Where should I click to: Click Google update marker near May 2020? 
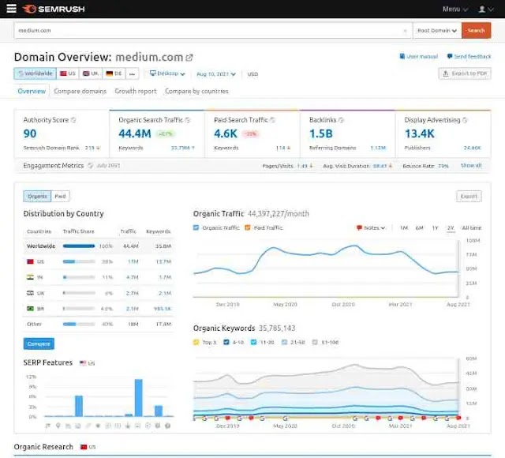click(285, 419)
